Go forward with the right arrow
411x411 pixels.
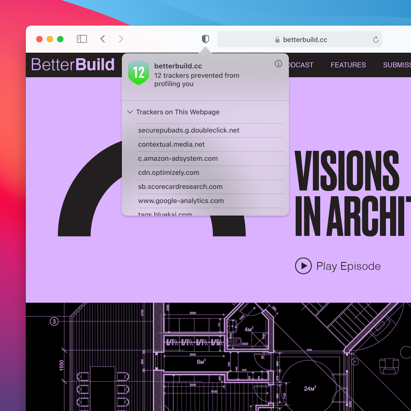pyautogui.click(x=121, y=39)
